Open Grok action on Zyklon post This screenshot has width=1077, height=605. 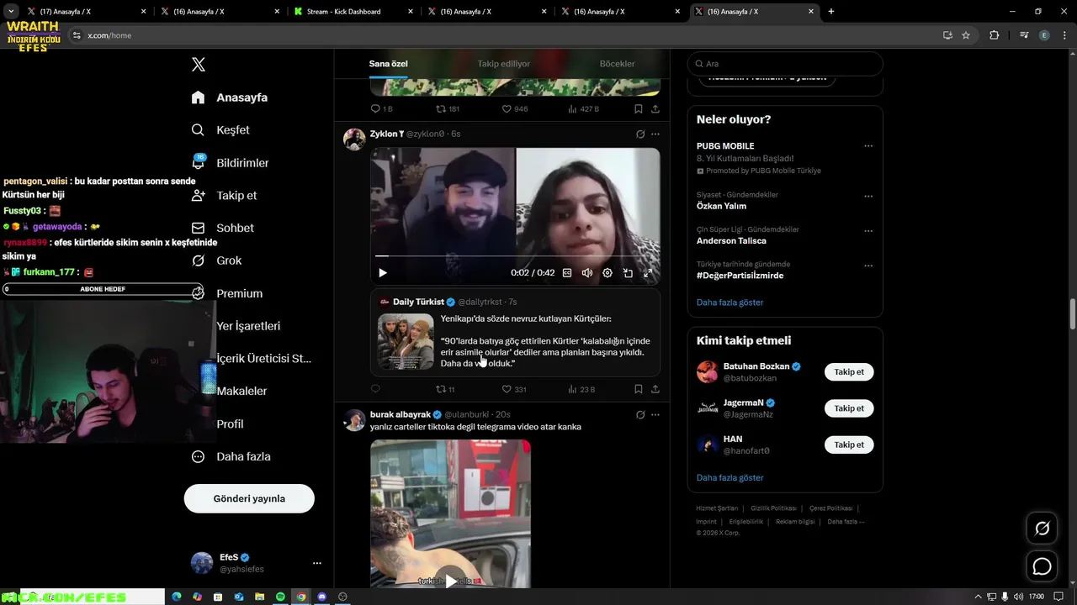coord(640,134)
